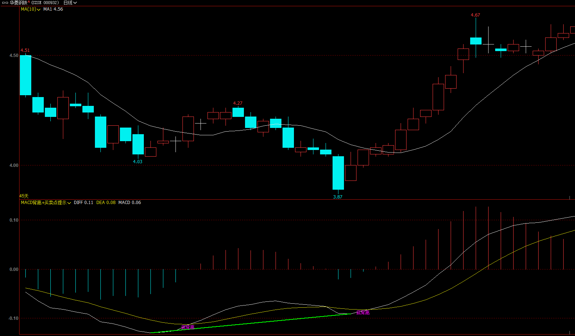Click the 3.87 low price label

pyautogui.click(x=338, y=197)
